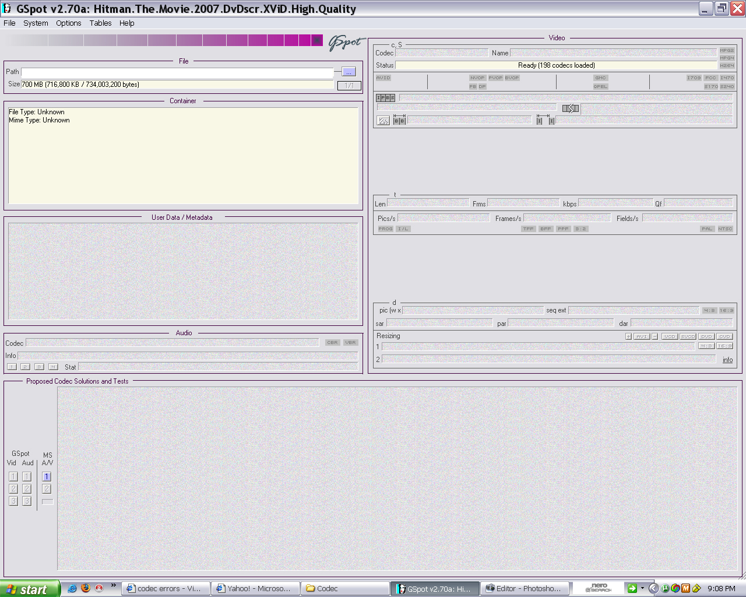This screenshot has height=597, width=746.
Task: Click the PAL standard indicator
Action: [707, 229]
